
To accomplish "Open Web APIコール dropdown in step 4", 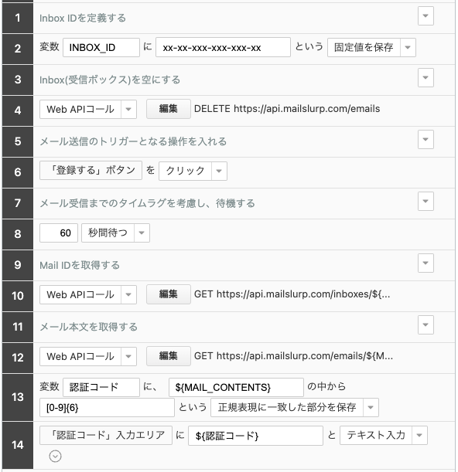I will [x=128, y=109].
